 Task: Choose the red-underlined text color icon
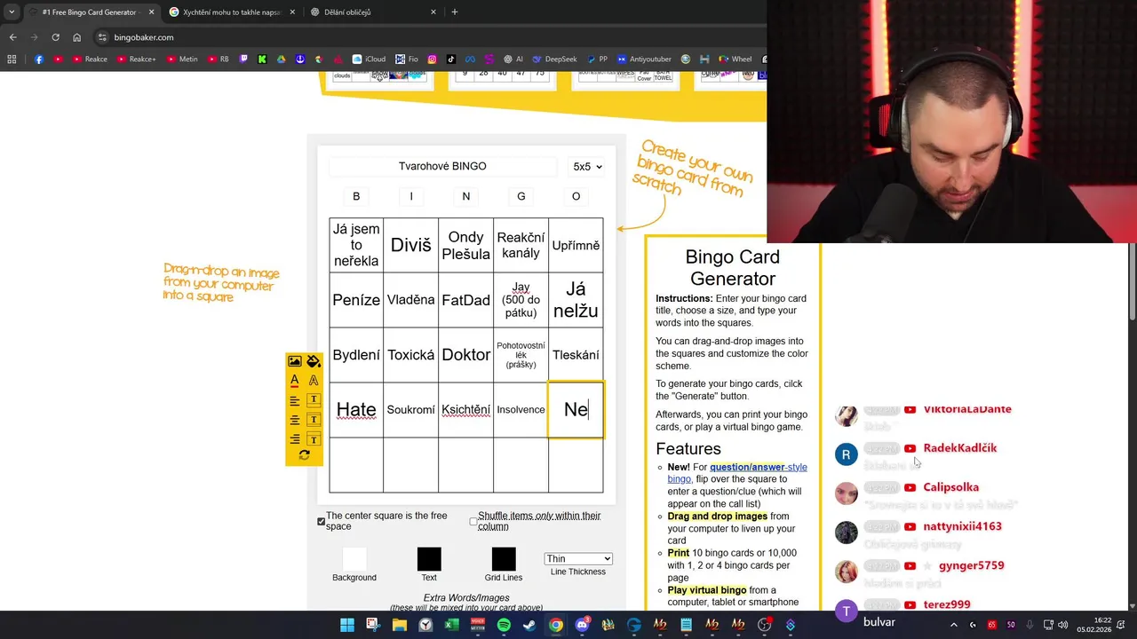click(294, 381)
